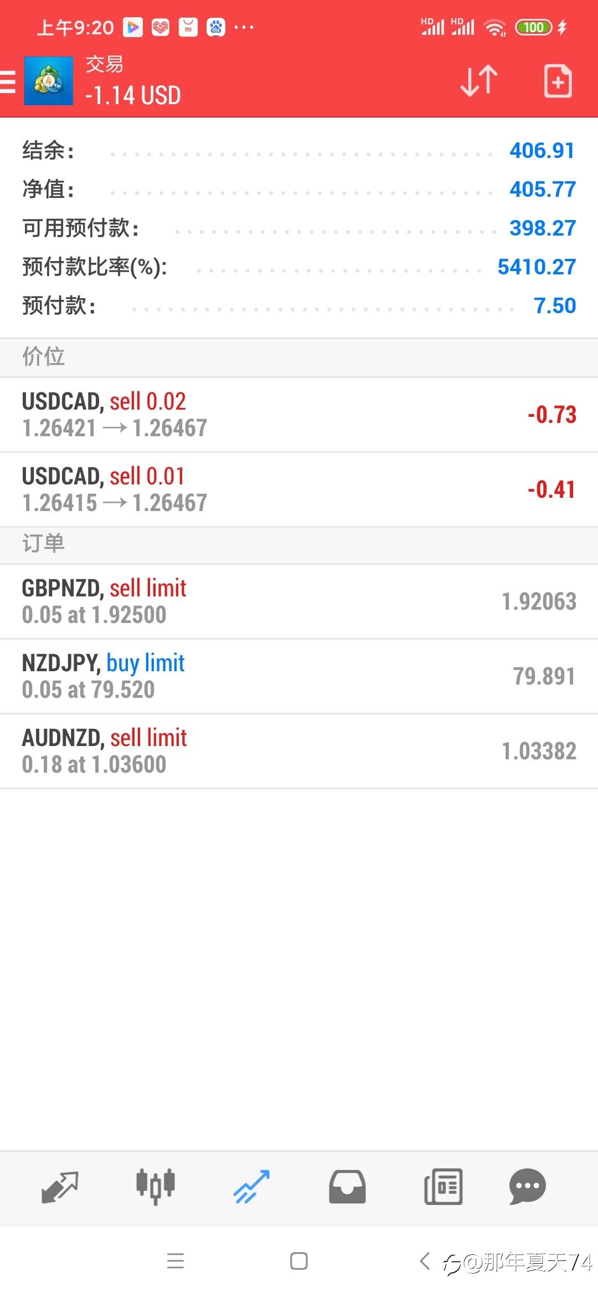Viewport: 598px width, 1297px height.
Task: Open the GBPNZD sell limit order
Action: click(299, 601)
